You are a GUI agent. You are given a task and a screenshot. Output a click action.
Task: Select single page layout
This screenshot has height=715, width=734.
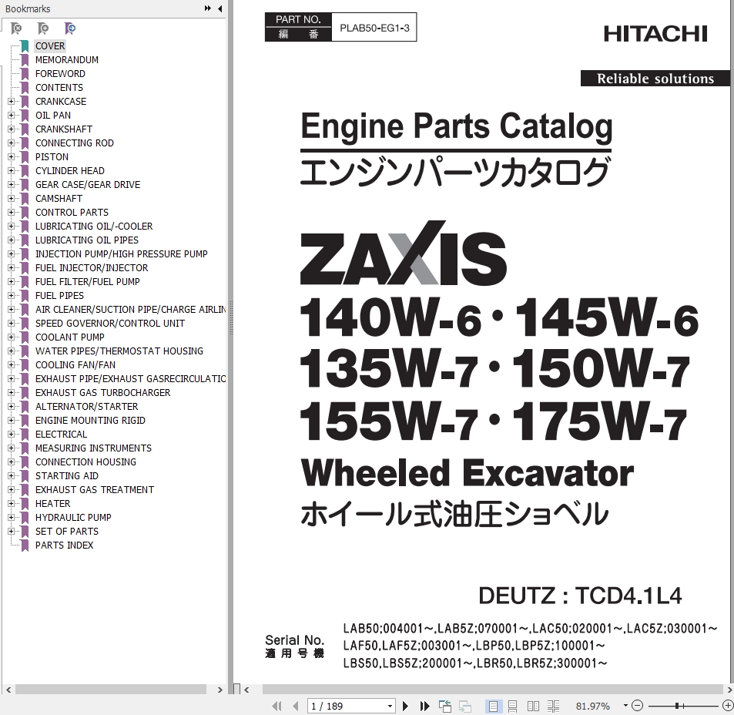[493, 706]
